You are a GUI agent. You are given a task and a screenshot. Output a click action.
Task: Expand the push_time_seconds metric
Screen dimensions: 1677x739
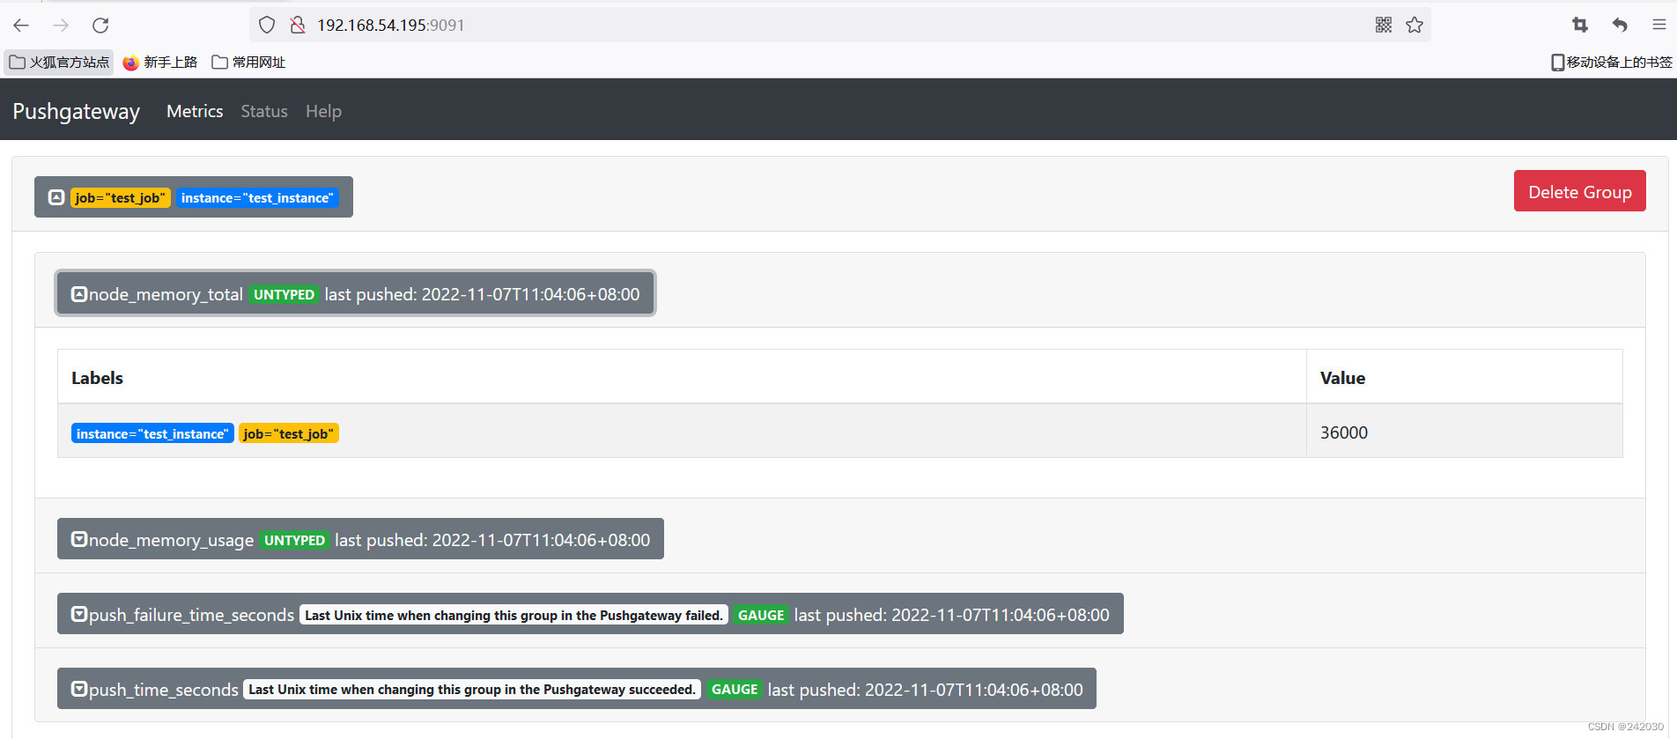[577, 689]
